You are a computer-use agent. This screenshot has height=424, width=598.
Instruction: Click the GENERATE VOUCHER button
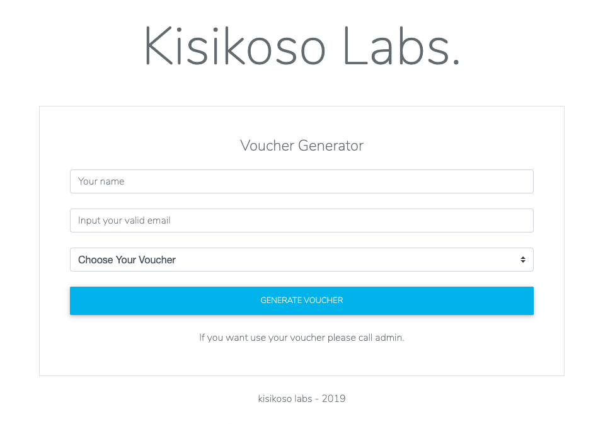[302, 301]
